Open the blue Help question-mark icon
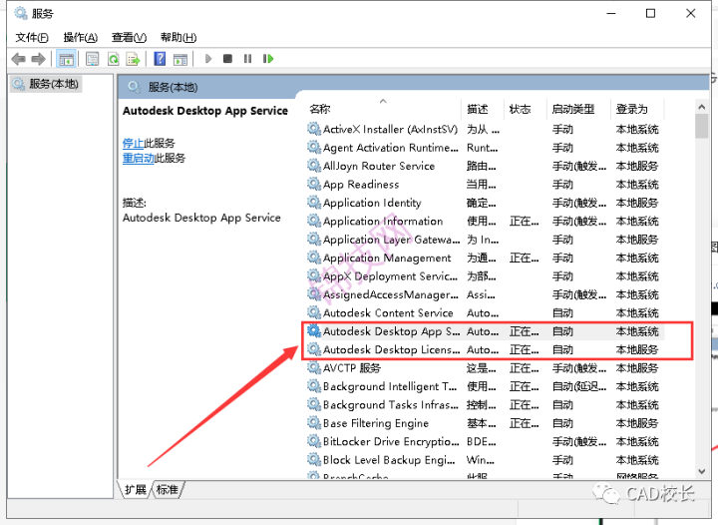 (x=159, y=59)
